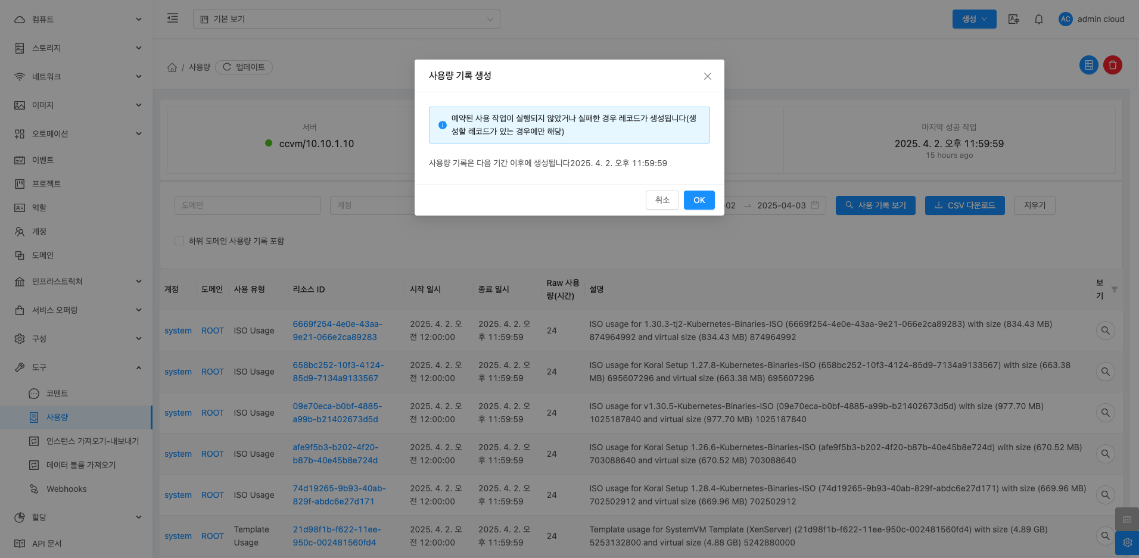Enable include subdomain usage records checkbox

(x=179, y=241)
